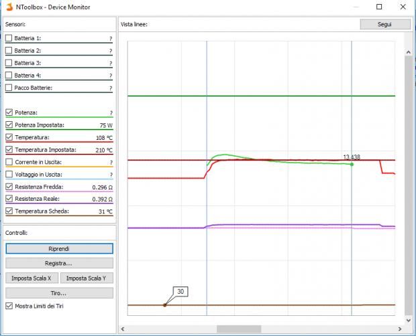Click Imposta Scala X
Viewport: 416px width, 336px height.
(32, 278)
